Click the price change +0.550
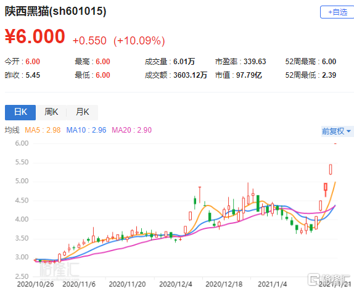 click(89, 41)
